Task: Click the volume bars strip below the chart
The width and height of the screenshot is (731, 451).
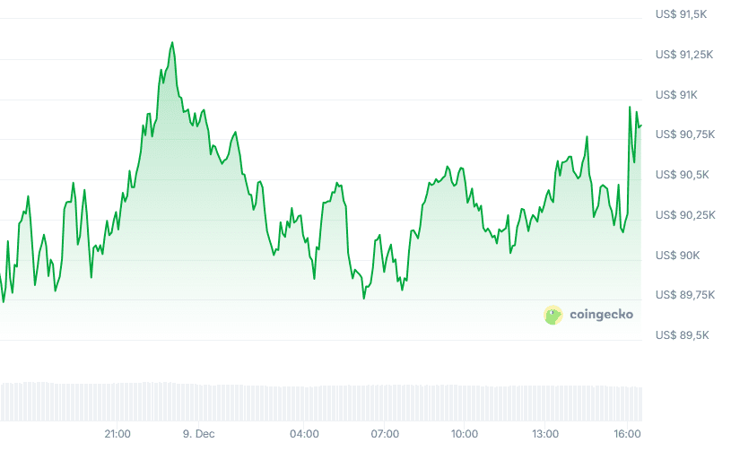Action: tap(321, 402)
